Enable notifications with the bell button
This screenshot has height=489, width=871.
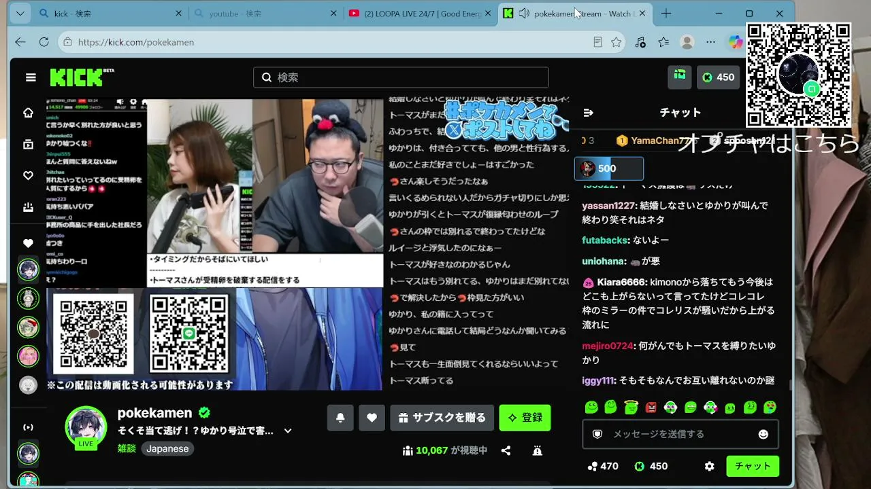340,418
